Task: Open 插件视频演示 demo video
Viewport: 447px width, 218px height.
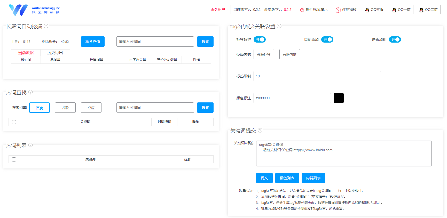Action: tap(313, 10)
